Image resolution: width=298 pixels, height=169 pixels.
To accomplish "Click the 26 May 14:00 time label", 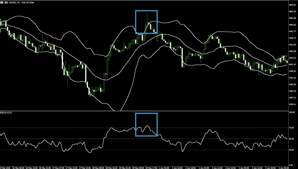I will pyautogui.click(x=32, y=168).
